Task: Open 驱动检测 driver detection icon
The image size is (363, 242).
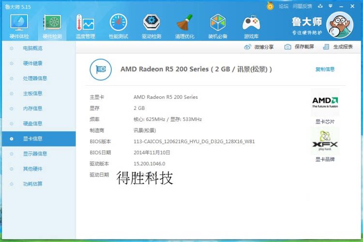Action: click(151, 22)
